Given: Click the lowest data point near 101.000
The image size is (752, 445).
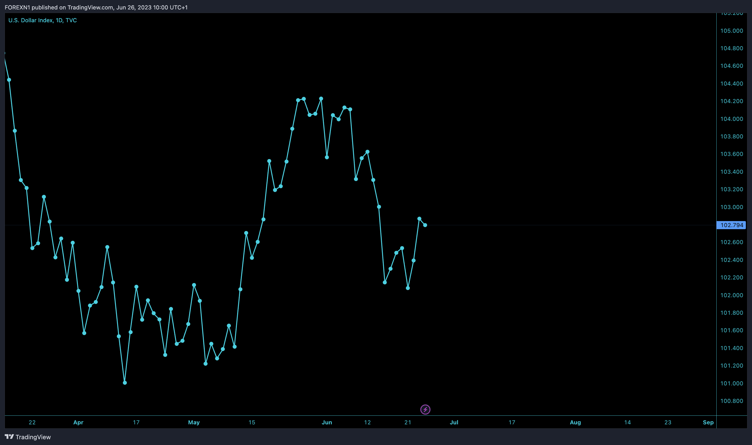Looking at the screenshot, I should 125,383.
